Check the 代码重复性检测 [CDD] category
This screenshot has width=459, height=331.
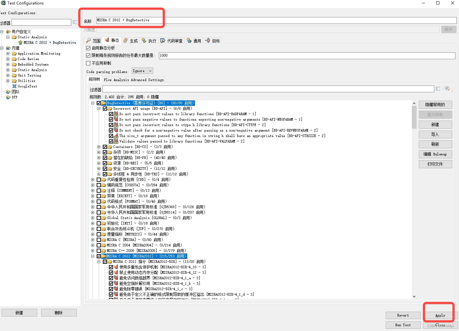pyautogui.click(x=99, y=179)
